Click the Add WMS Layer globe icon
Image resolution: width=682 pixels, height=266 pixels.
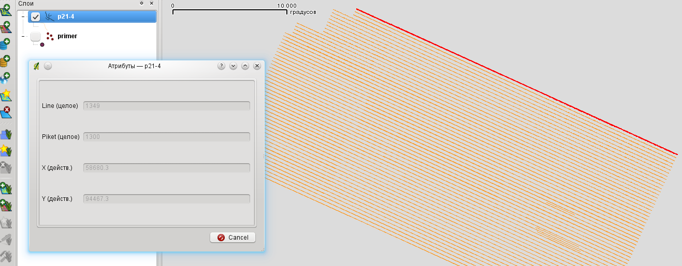(6, 79)
